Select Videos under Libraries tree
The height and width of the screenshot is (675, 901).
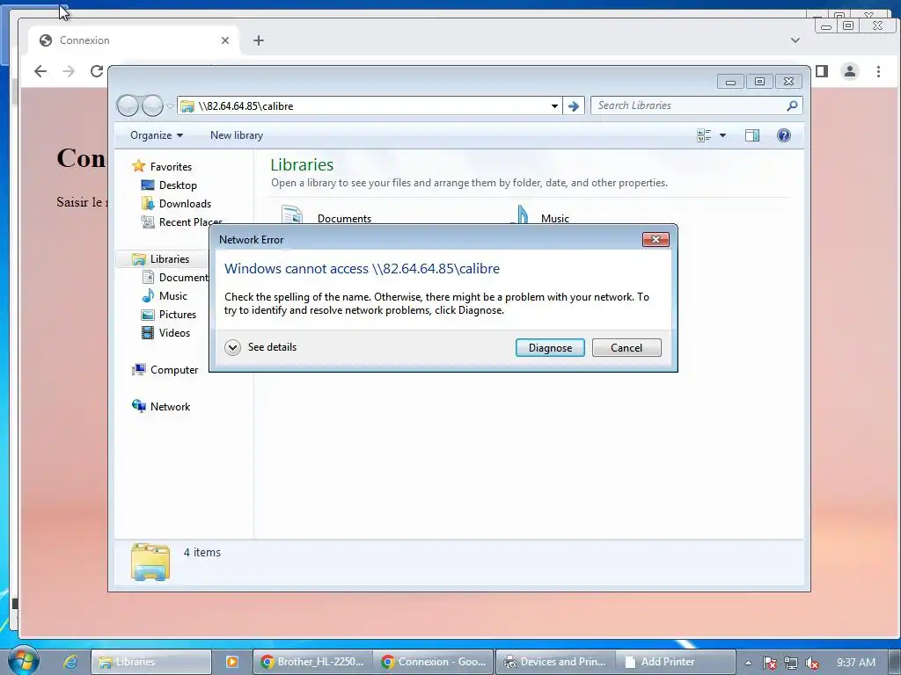(x=175, y=333)
